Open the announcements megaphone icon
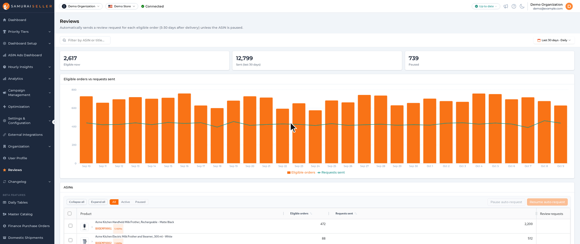This screenshot has width=580, height=244. [x=506, y=6]
